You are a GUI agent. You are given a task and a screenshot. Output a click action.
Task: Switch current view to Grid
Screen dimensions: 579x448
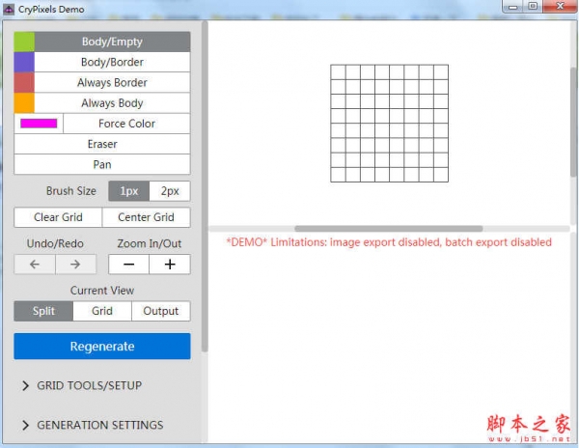click(102, 311)
